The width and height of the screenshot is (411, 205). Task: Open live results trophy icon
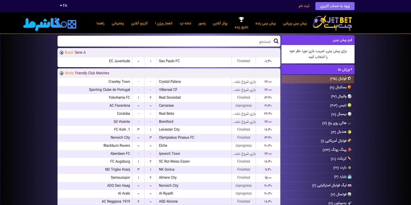coord(241,19)
